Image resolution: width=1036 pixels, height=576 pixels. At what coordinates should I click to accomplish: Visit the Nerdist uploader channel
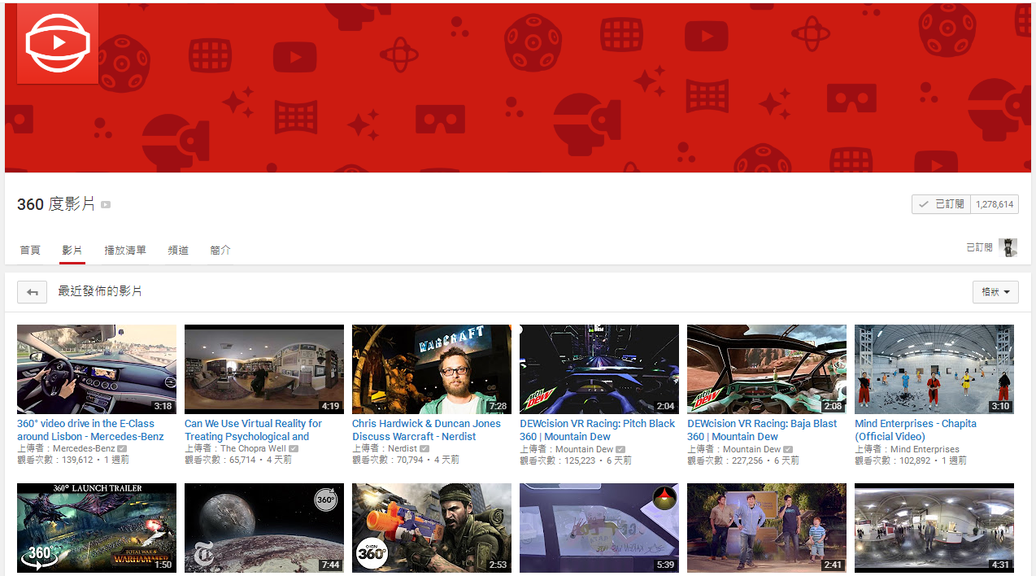click(x=403, y=449)
